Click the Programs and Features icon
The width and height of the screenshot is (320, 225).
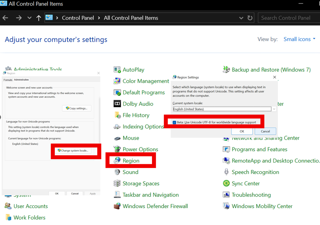pyautogui.click(x=226, y=149)
